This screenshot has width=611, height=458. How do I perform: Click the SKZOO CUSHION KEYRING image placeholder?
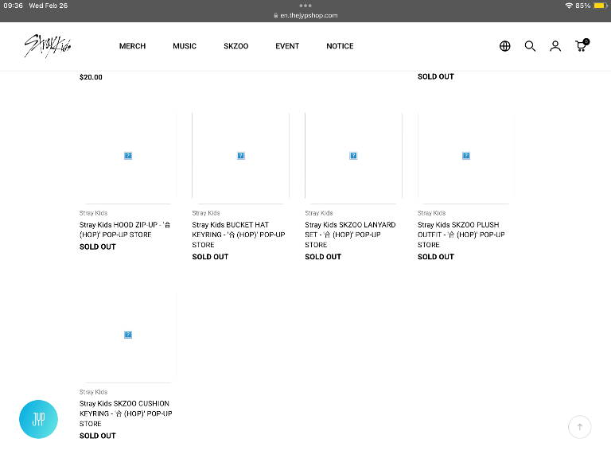pyautogui.click(x=128, y=335)
